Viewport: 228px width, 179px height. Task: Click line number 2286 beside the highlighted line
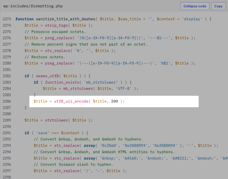click(7, 101)
